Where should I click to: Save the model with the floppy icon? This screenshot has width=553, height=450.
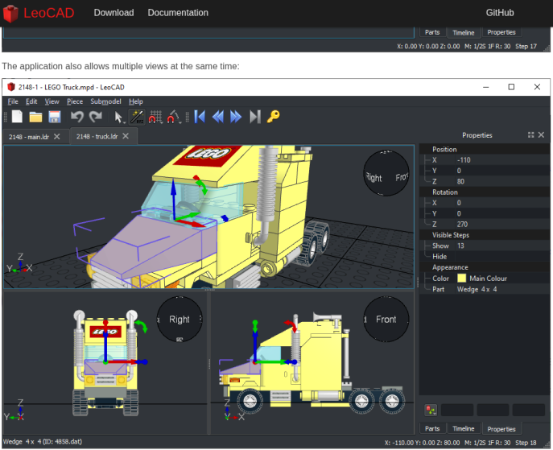(x=54, y=117)
